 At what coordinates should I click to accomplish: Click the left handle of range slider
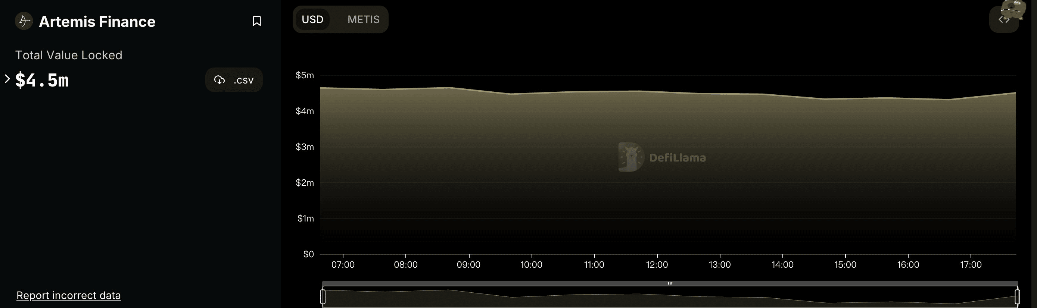point(323,297)
